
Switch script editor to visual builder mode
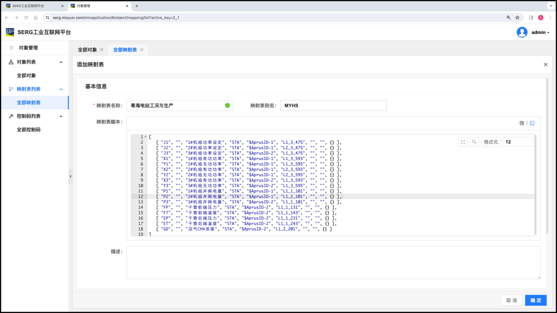click(522, 123)
